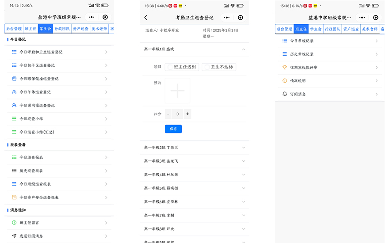This screenshot has width=389, height=243.
Task: Expand the 高一年级7班 row
Action: click(194, 215)
